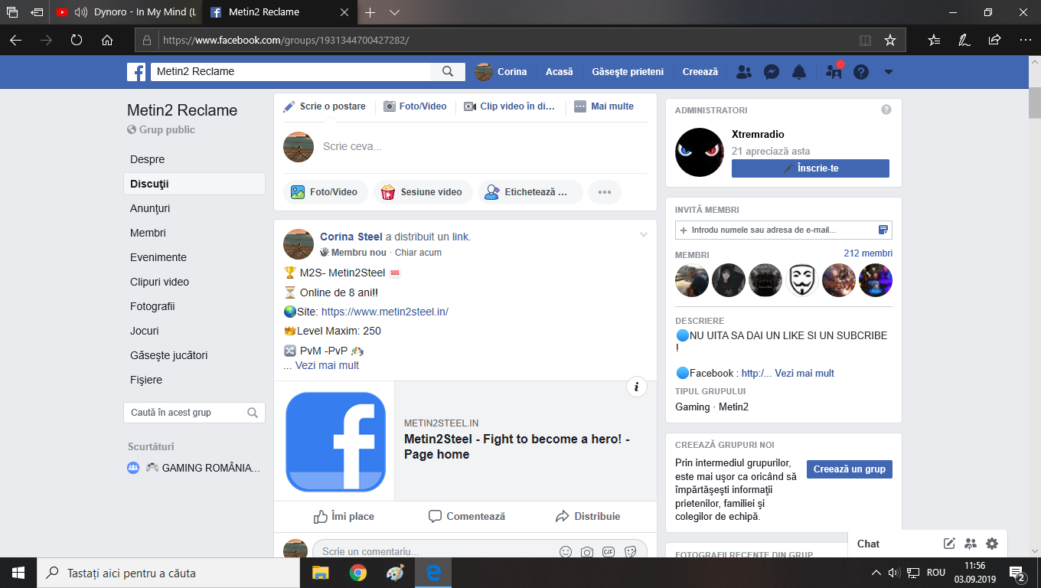This screenshot has width=1041, height=588.
Task: Click the search magnifier button
Action: tap(448, 72)
